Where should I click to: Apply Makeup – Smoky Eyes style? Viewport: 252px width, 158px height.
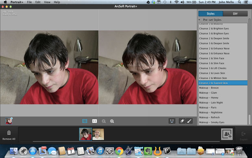223,122
